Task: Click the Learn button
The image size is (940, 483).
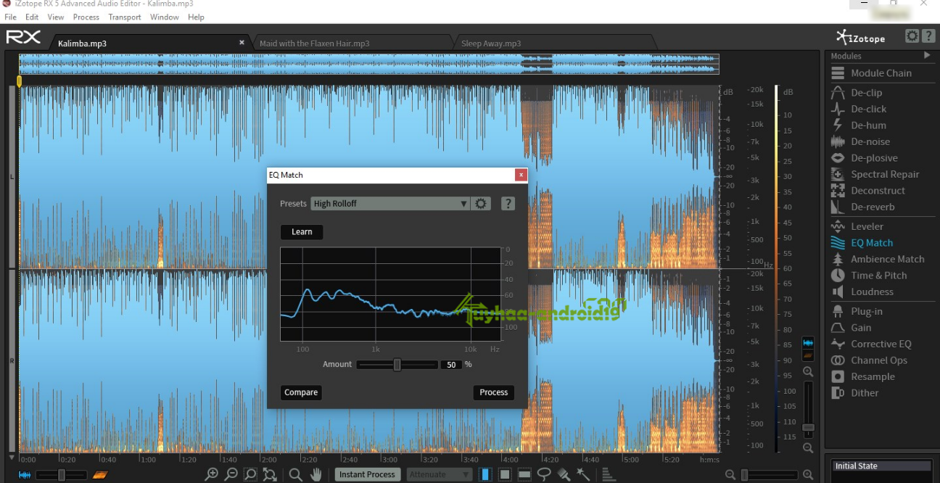Action: (x=302, y=232)
